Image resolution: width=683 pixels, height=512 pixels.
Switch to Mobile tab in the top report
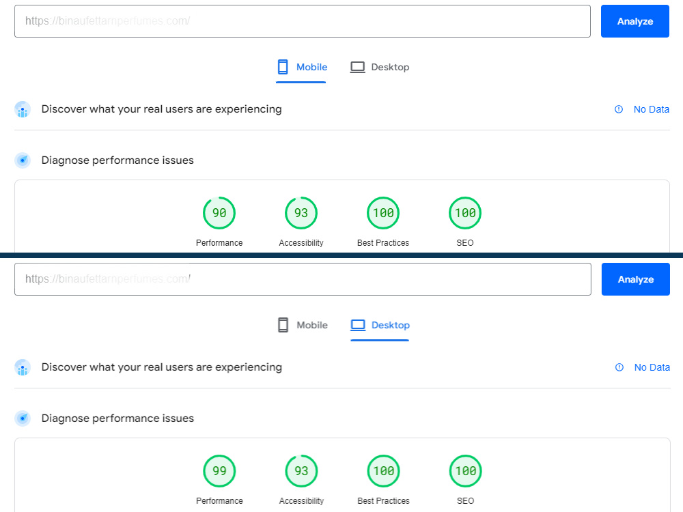301,67
